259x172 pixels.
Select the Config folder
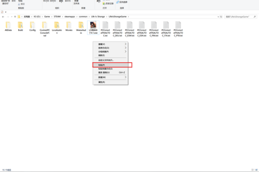32,27
